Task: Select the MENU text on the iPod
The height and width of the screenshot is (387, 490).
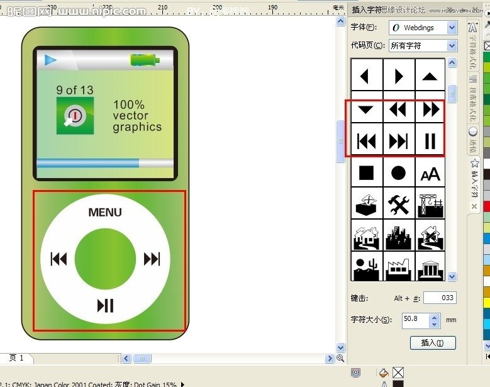Action: coord(105,212)
